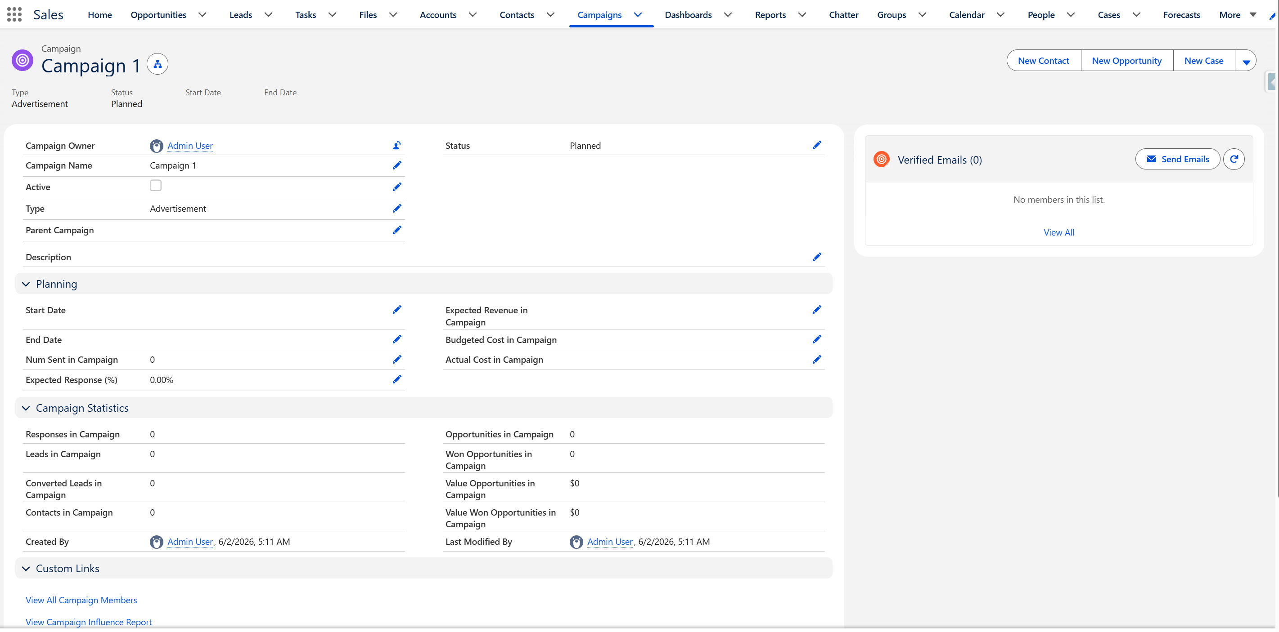Open the Accounts tab dropdown arrow
This screenshot has width=1279, height=632.
point(473,15)
